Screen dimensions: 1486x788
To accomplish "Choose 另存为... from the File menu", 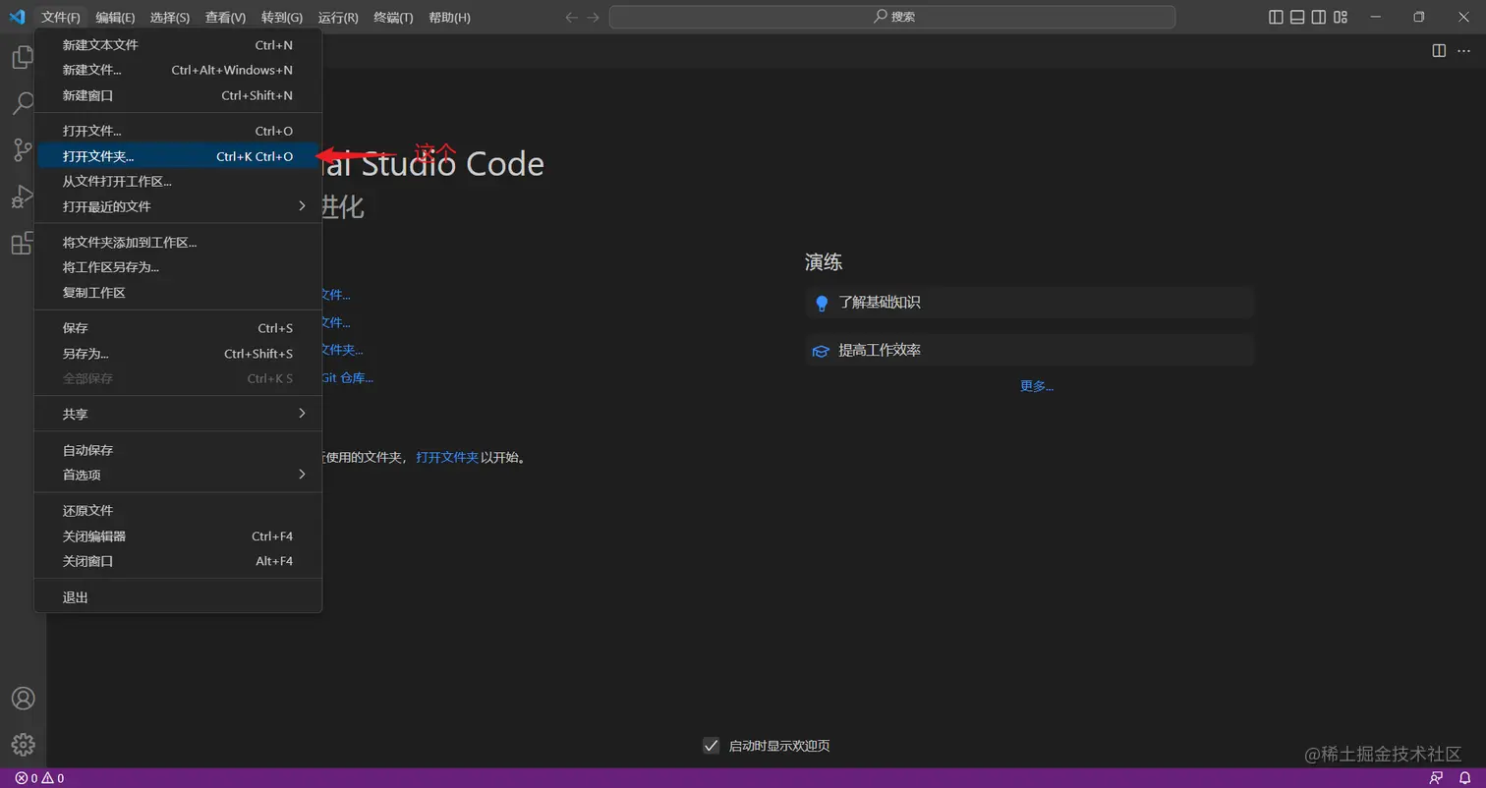I will pyautogui.click(x=178, y=354).
